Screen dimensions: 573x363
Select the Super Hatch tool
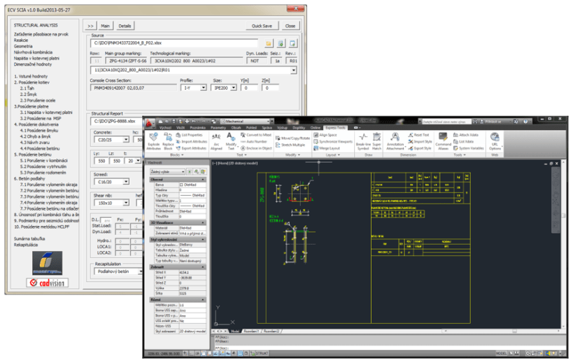coord(376,136)
